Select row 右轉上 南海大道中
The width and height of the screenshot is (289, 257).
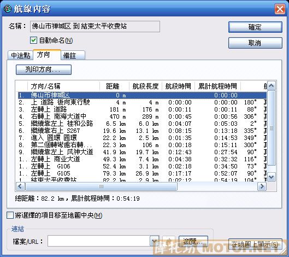click(142, 116)
